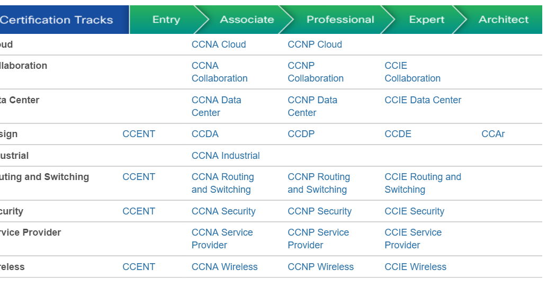Open the CCIE Collaboration certification link
This screenshot has width=547, height=287.
coord(413,72)
